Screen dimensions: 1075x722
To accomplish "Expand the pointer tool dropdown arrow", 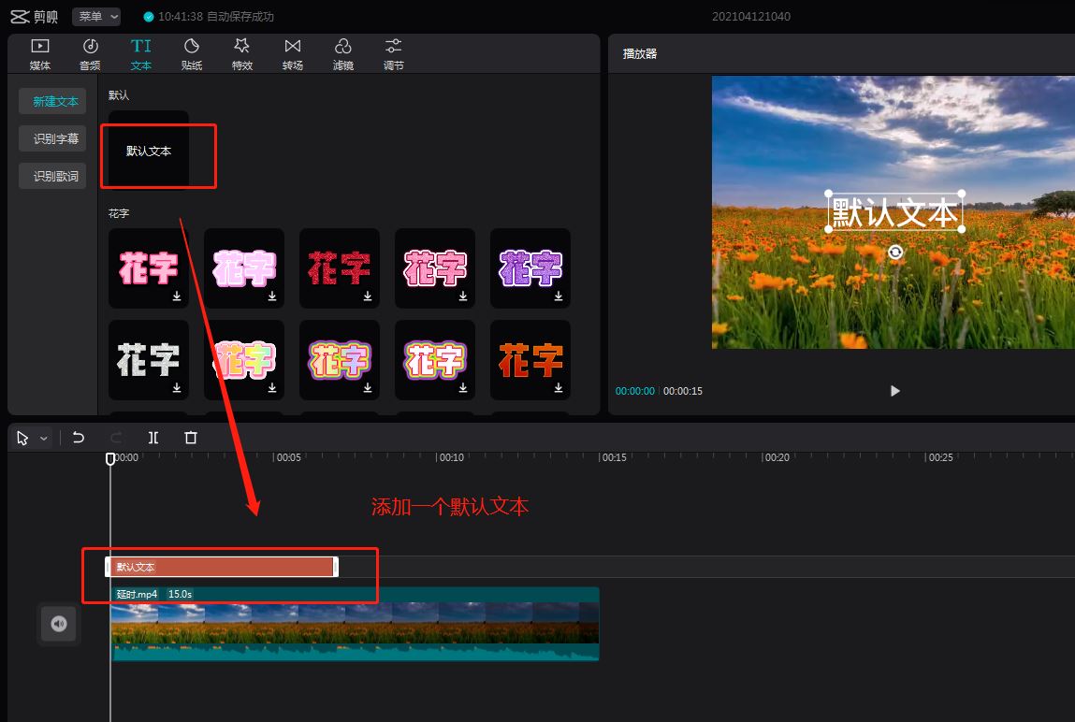I will click(44, 439).
